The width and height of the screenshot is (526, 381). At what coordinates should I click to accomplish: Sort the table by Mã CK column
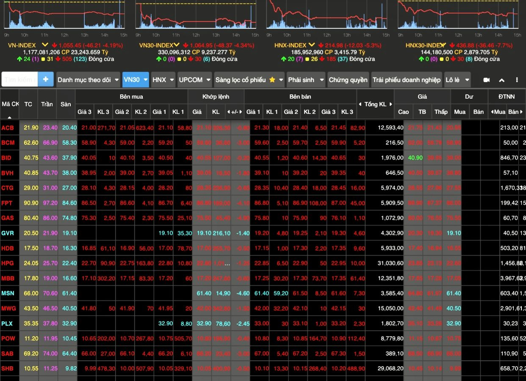coord(10,104)
